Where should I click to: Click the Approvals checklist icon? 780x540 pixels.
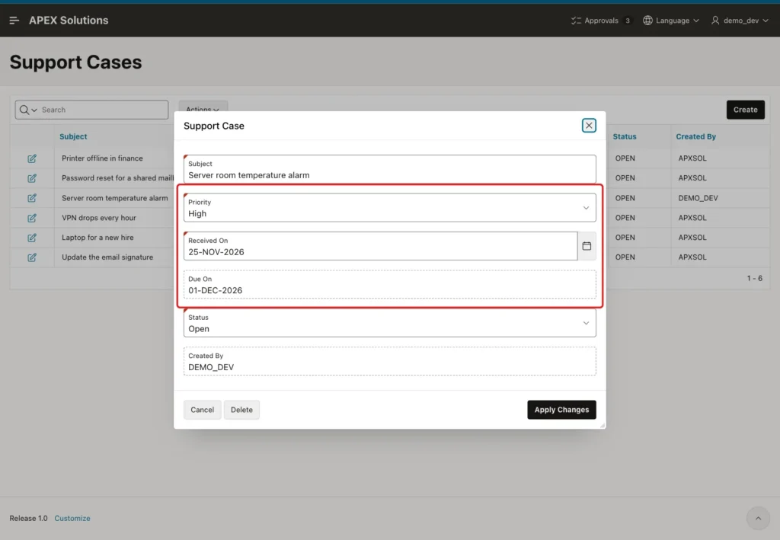(x=576, y=21)
